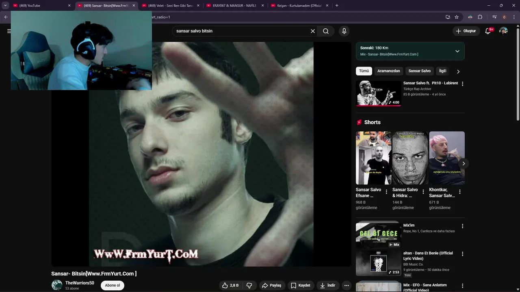This screenshot has width=520, height=292.
Task: Switch to the ERAY067 & MANSUR - NAFİLE tab
Action: tap(236, 6)
